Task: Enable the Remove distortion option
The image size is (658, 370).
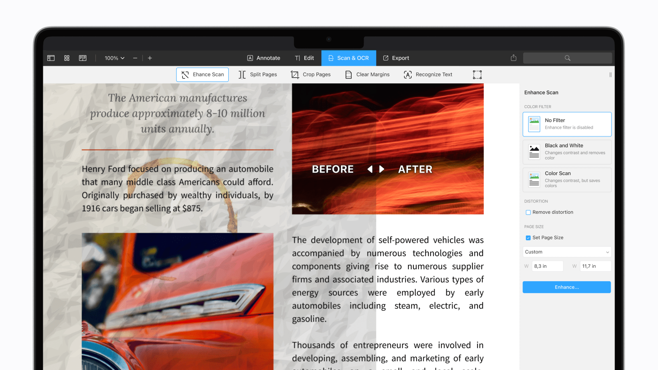Action: [528, 212]
